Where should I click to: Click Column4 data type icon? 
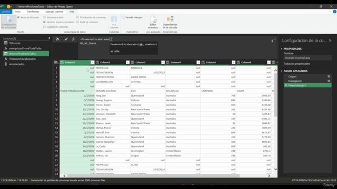[167, 62]
